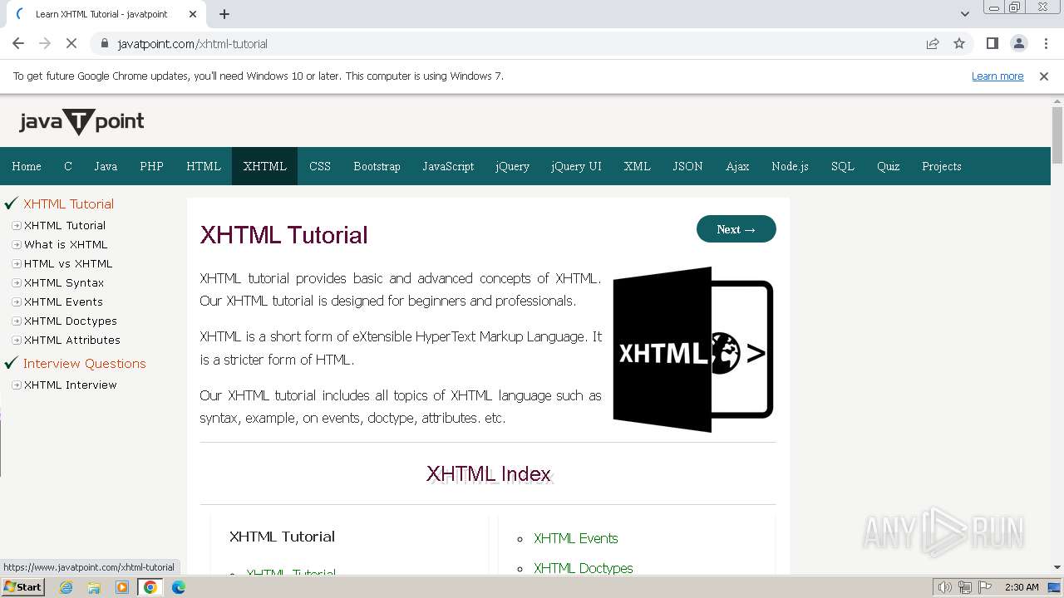
Task: Open the JSON menu item
Action: (687, 166)
